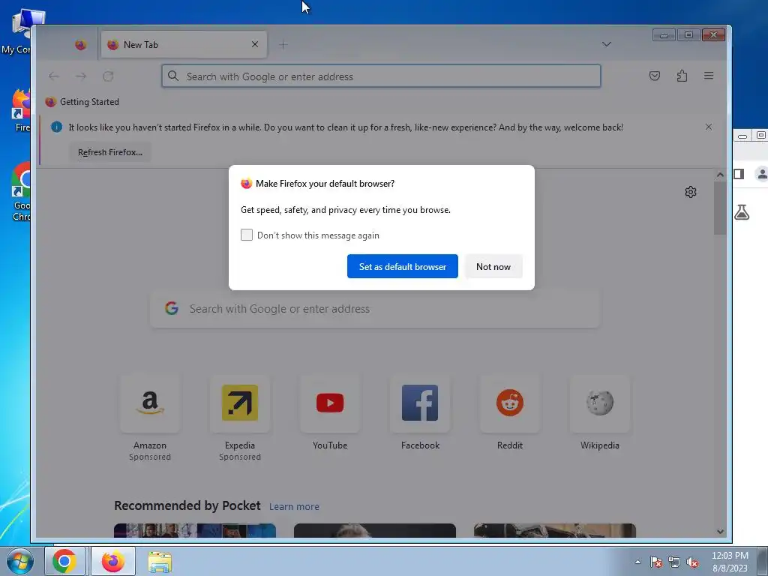Click the flask icon in background window
Screen dimensions: 768x576
point(742,212)
